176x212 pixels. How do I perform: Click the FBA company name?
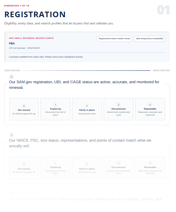point(12,44)
